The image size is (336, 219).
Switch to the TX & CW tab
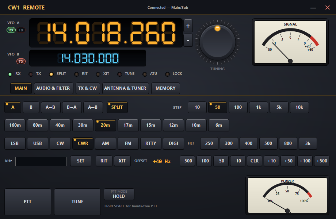tap(87, 88)
